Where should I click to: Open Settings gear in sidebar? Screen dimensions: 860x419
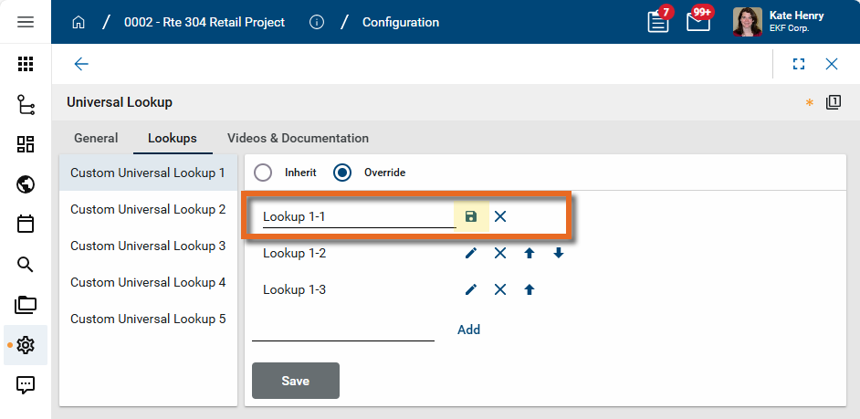click(26, 345)
